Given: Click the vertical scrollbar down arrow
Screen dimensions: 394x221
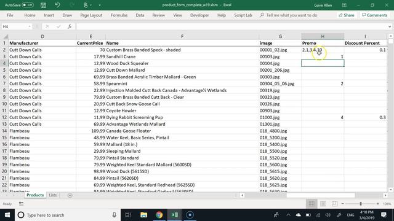Looking at the screenshot, I should pyautogui.click(x=390, y=190).
